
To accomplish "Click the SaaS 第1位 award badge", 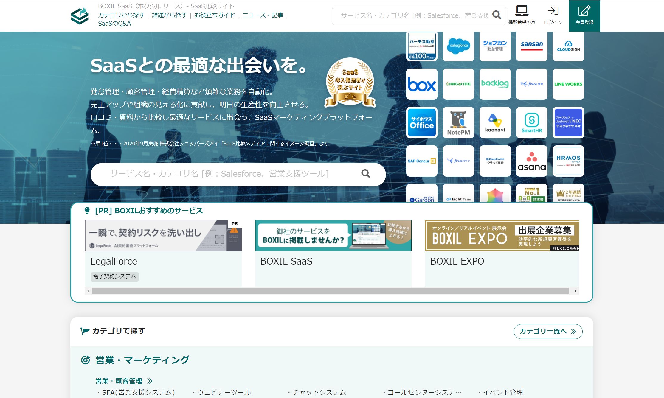I will click(350, 83).
